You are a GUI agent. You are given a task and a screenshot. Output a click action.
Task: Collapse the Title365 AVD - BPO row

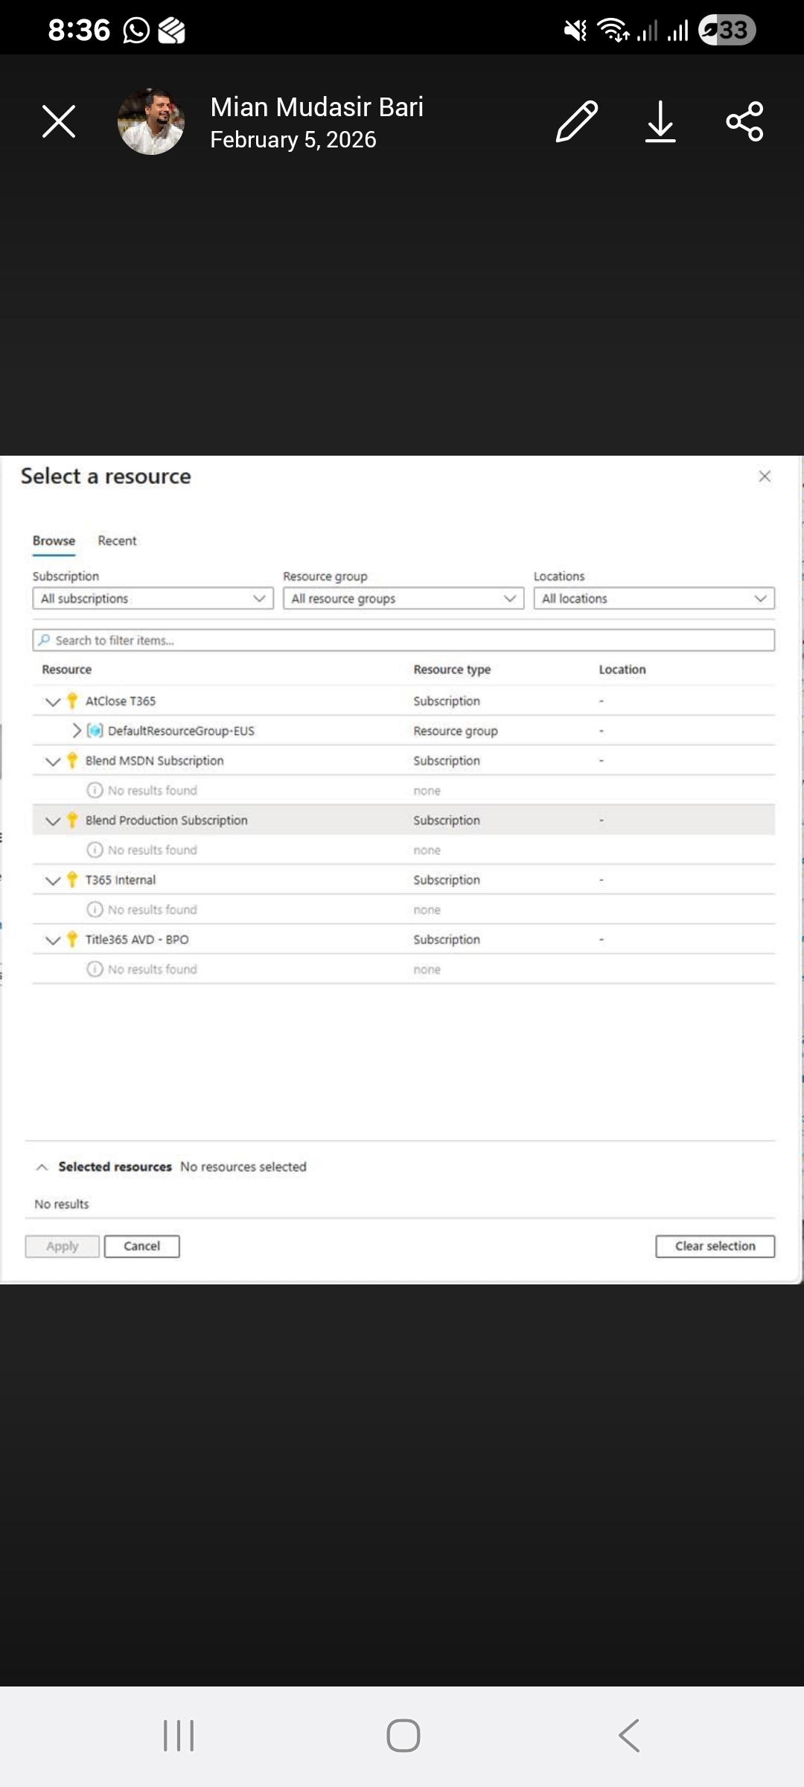53,940
